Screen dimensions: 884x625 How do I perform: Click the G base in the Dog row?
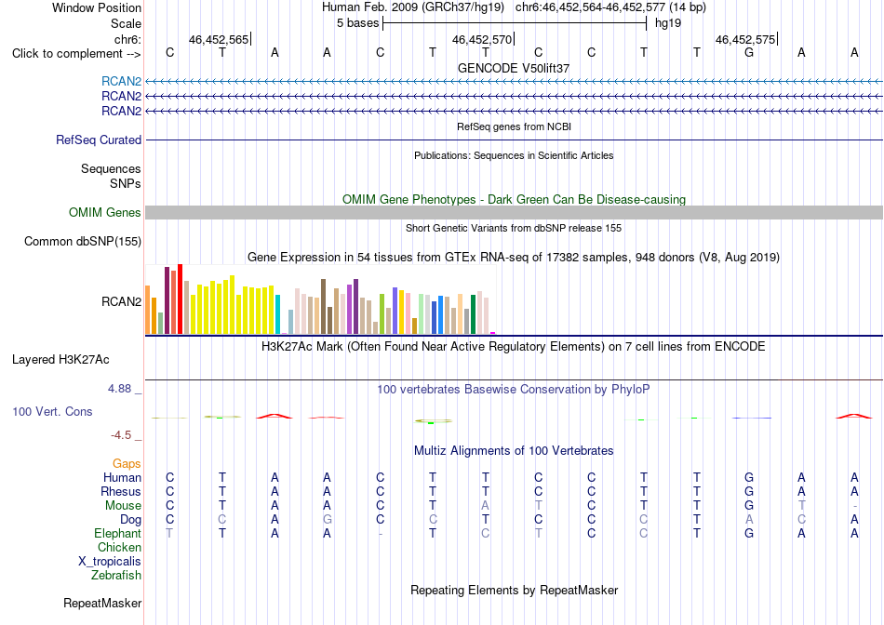[x=327, y=520]
